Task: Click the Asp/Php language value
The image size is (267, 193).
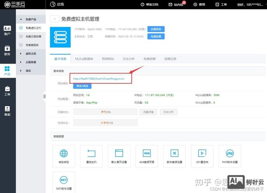Action: click(x=92, y=103)
